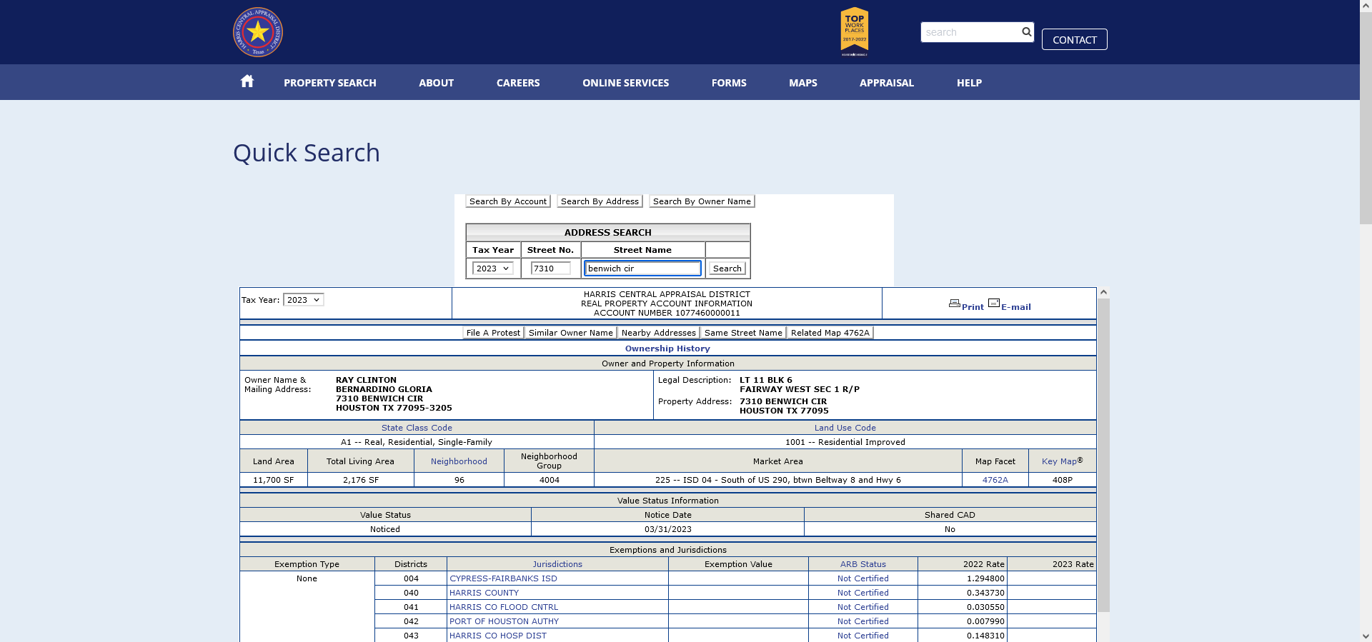1372x642 pixels.
Task: Click Not Certified for Harris County
Action: coord(863,593)
